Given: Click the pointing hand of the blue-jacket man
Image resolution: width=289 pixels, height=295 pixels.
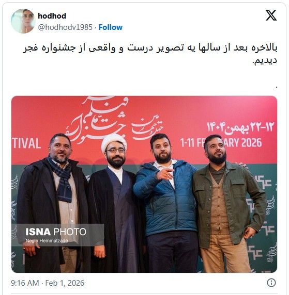Looking at the screenshot, I should click(165, 174).
